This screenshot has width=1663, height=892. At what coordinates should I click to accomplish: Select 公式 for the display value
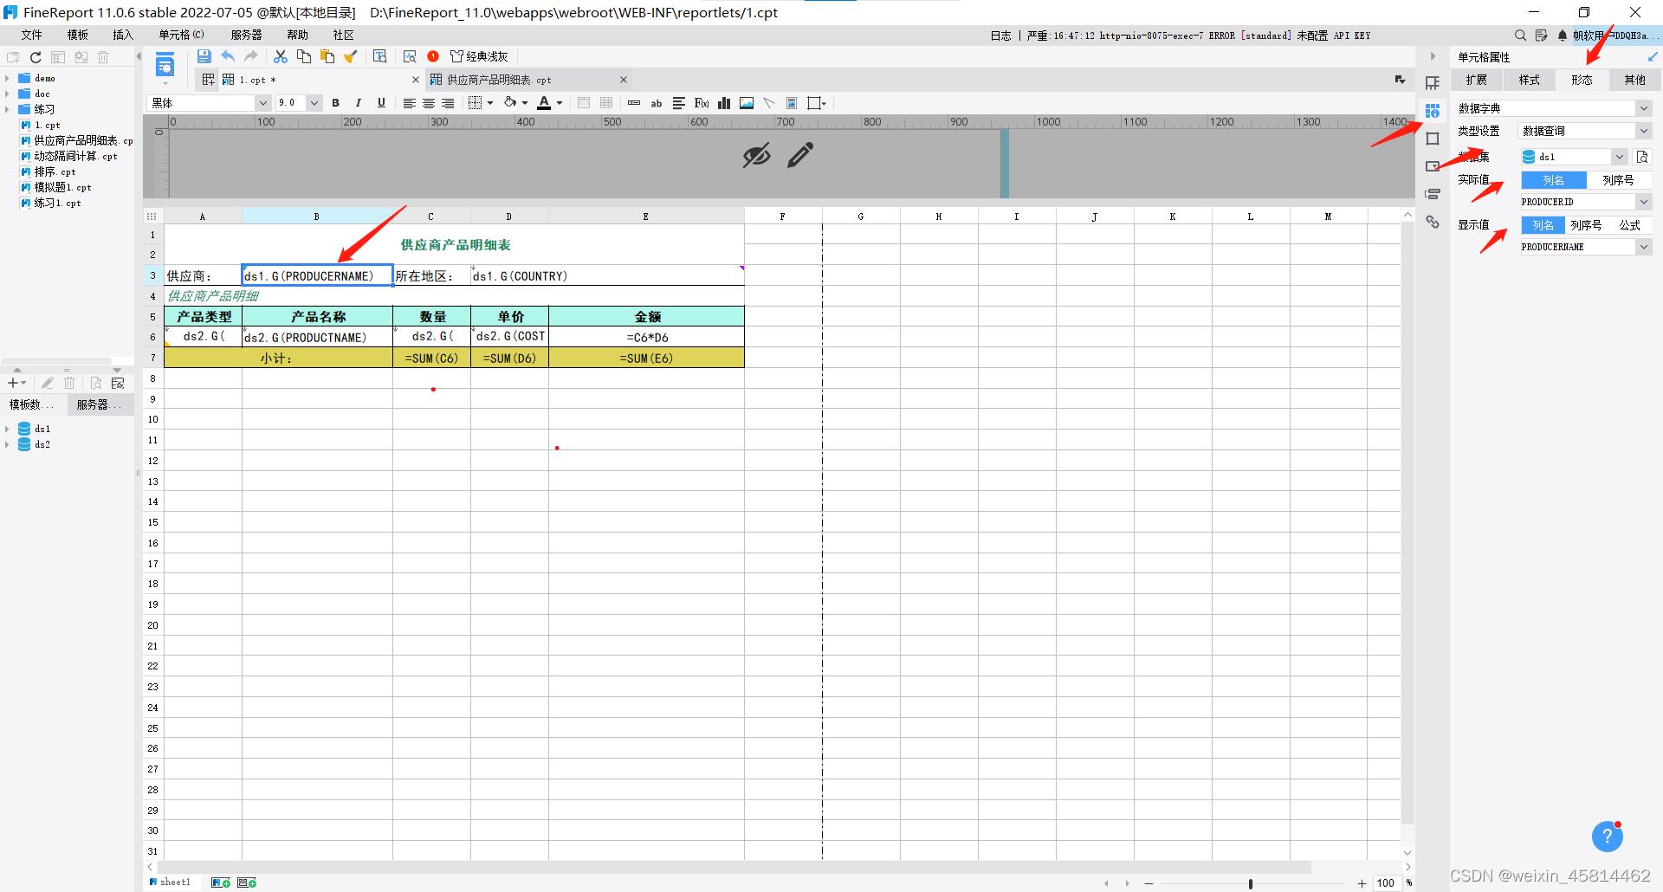(1630, 225)
